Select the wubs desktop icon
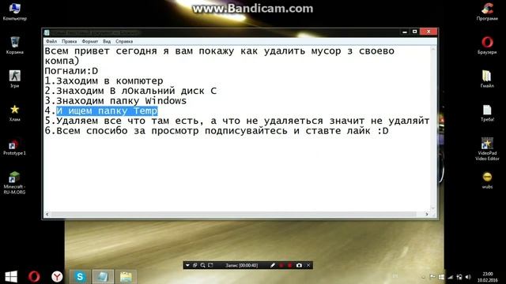This screenshot has width=506, height=284. point(487,180)
